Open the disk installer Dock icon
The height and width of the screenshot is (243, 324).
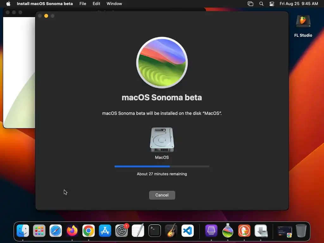(x=261, y=230)
